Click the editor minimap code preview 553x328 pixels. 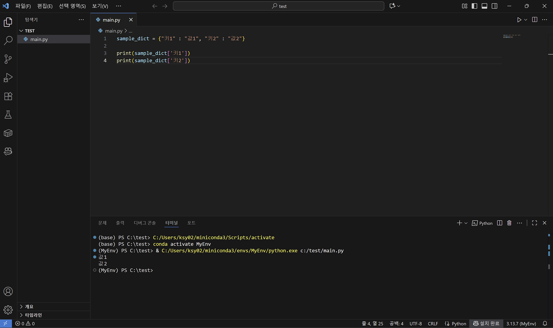(x=512, y=36)
